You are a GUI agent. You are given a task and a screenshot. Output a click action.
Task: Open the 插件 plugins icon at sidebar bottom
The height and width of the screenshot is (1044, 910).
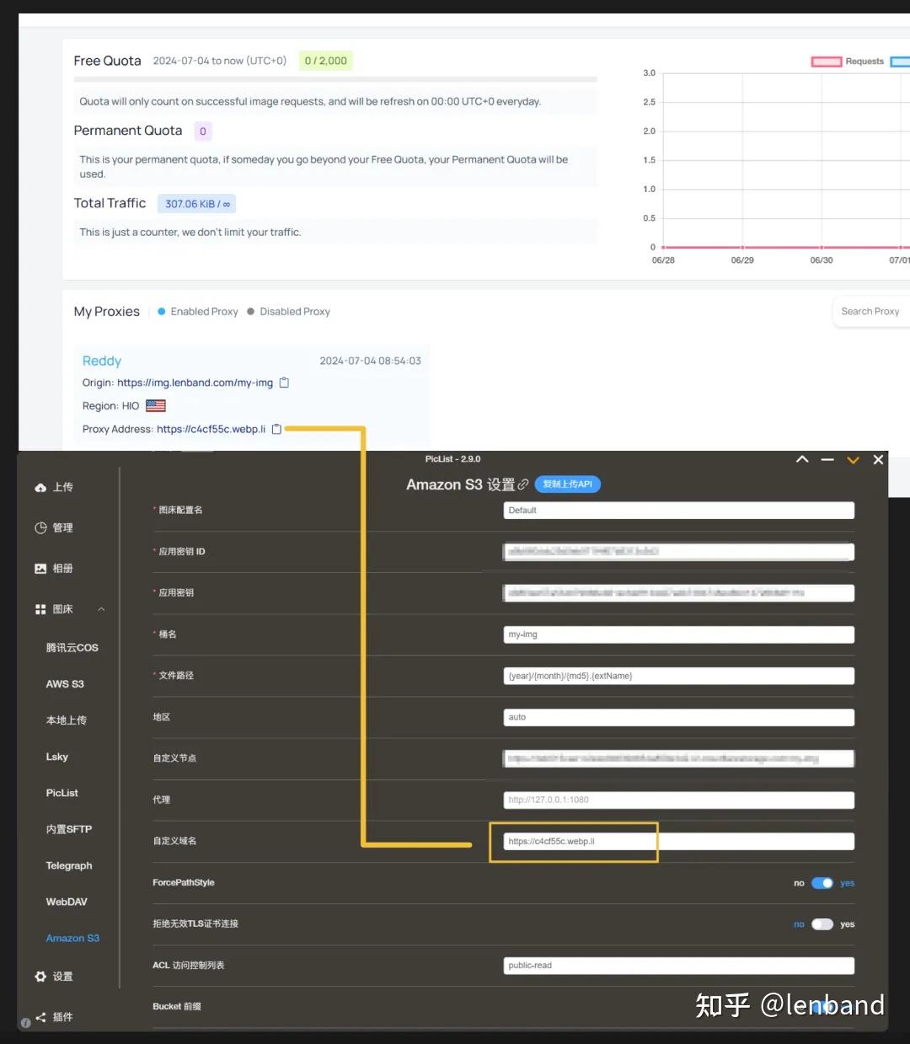(40, 1016)
